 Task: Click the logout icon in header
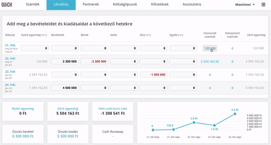(x=263, y=5)
